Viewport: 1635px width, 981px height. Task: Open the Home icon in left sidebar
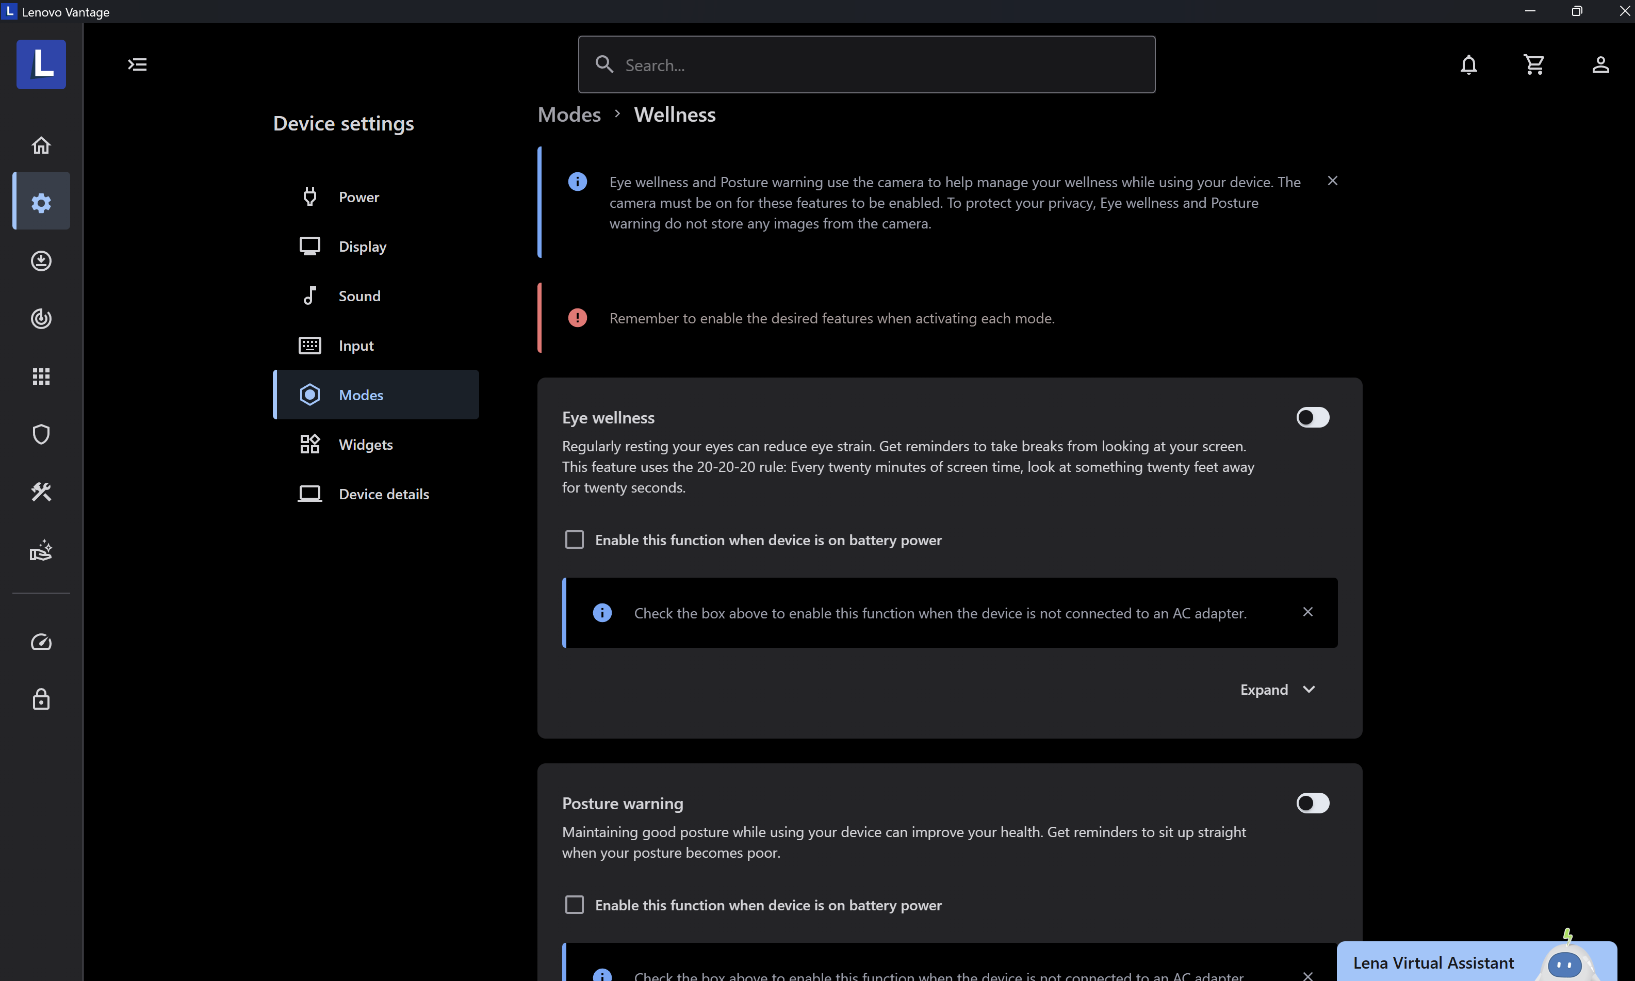[x=41, y=145]
